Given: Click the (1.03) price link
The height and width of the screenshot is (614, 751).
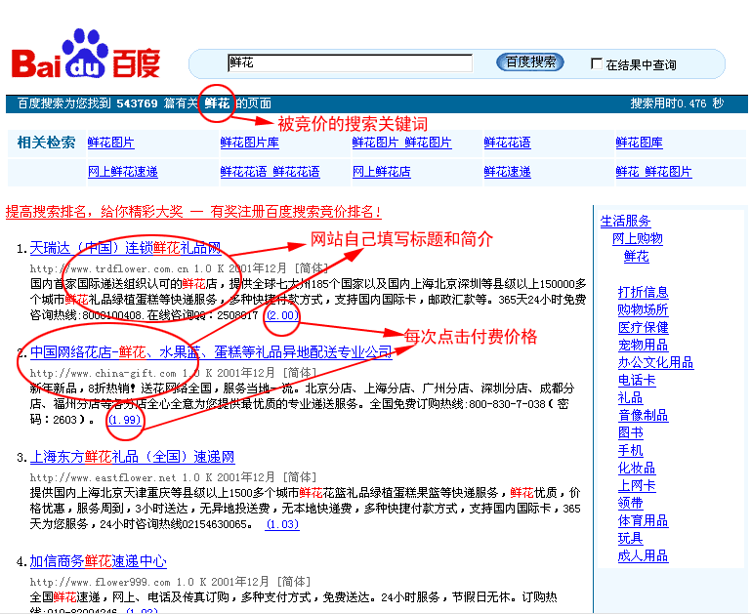Looking at the screenshot, I should 282,524.
